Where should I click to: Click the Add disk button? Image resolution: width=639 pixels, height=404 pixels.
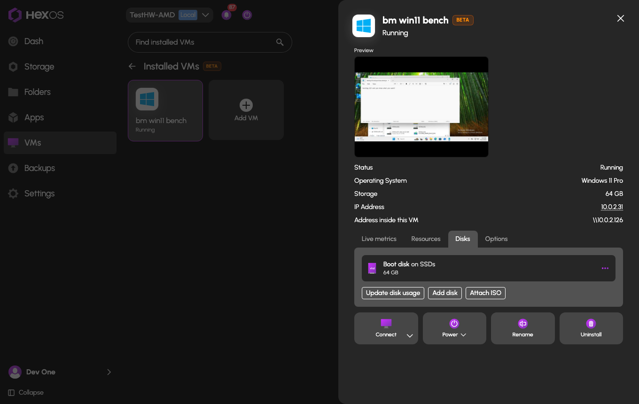coord(445,293)
